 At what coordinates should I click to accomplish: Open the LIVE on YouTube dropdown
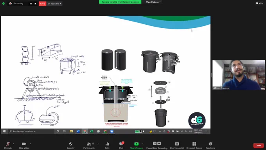point(54,4)
